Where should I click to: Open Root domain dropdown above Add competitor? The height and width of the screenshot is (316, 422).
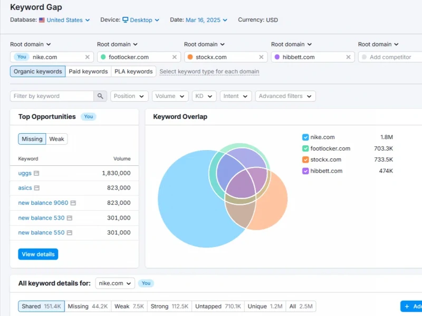378,44
